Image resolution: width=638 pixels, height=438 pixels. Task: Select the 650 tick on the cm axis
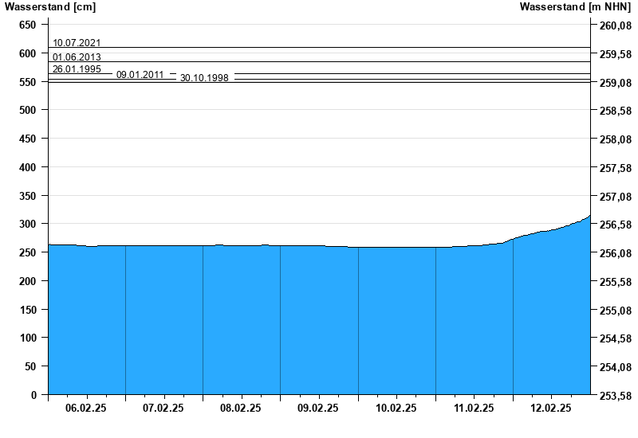(x=28, y=25)
